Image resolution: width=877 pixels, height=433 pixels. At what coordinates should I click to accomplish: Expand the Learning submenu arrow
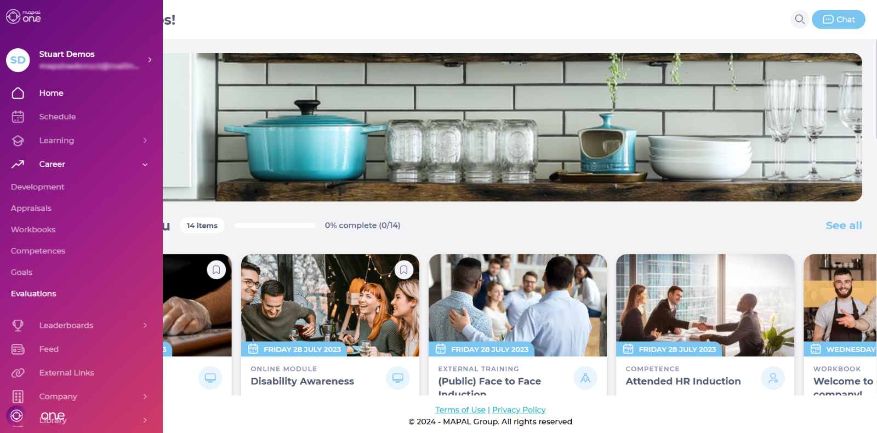tap(145, 141)
